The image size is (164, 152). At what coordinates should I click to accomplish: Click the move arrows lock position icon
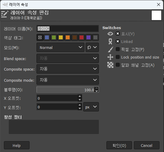tap(110, 57)
